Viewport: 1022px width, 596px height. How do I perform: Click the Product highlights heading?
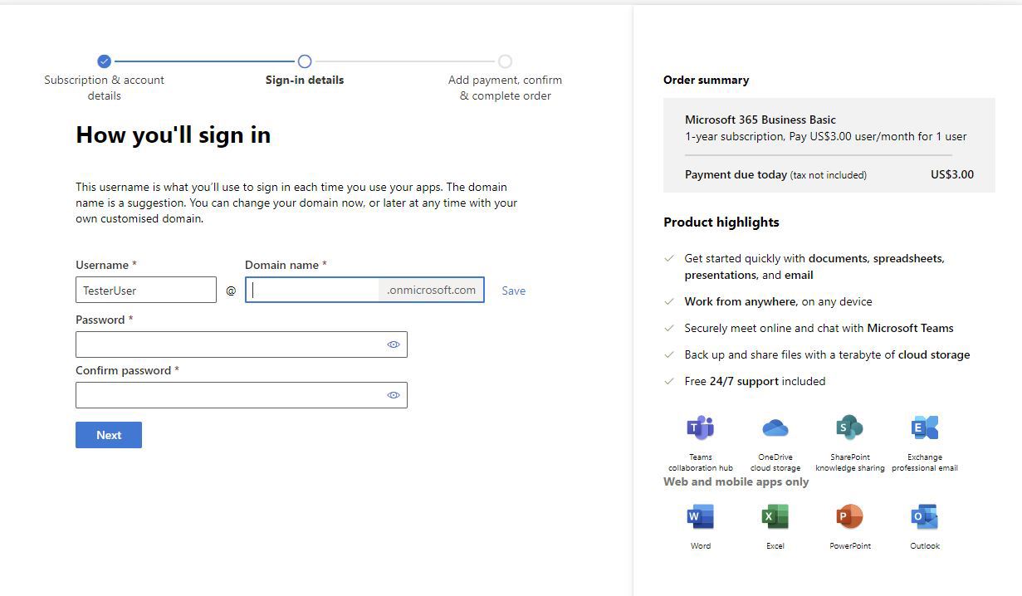pos(721,222)
